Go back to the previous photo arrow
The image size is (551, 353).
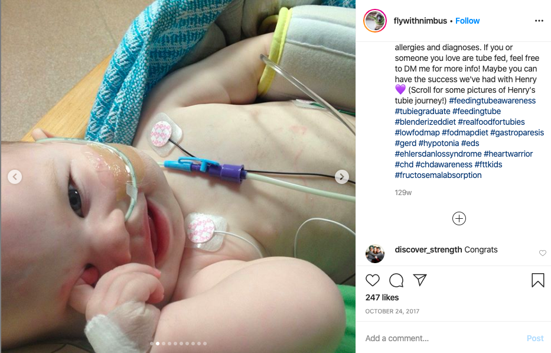[15, 177]
